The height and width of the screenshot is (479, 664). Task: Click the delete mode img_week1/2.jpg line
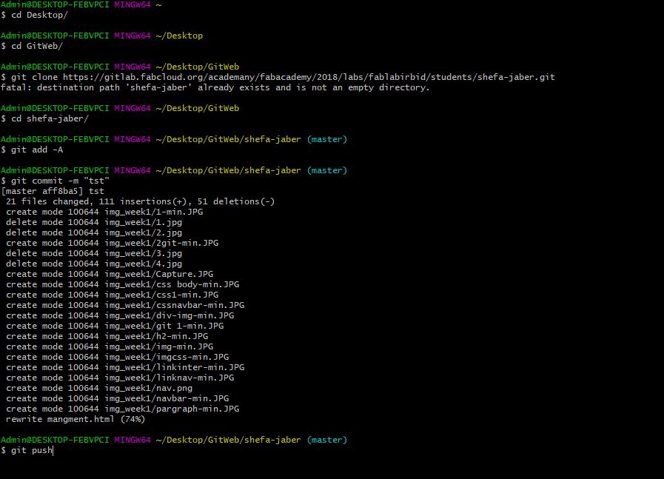coord(94,232)
